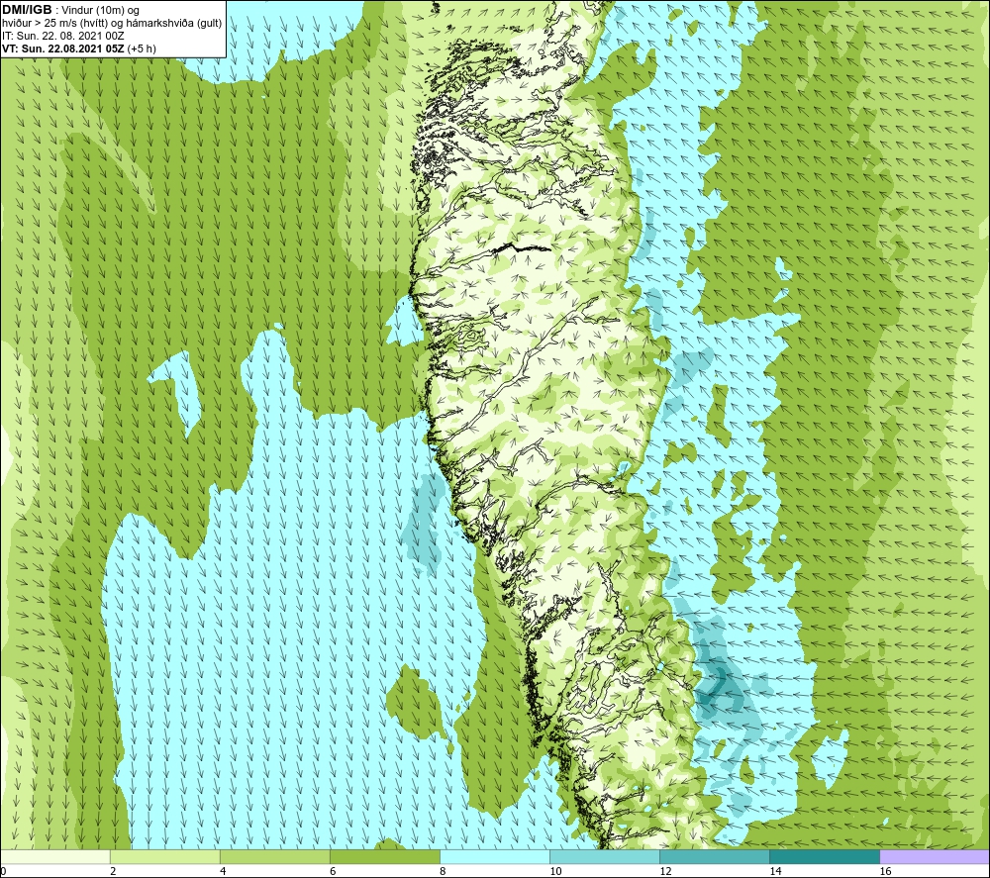Click the legend value label '0'
This screenshot has width=990, height=878.
[x=3, y=872]
